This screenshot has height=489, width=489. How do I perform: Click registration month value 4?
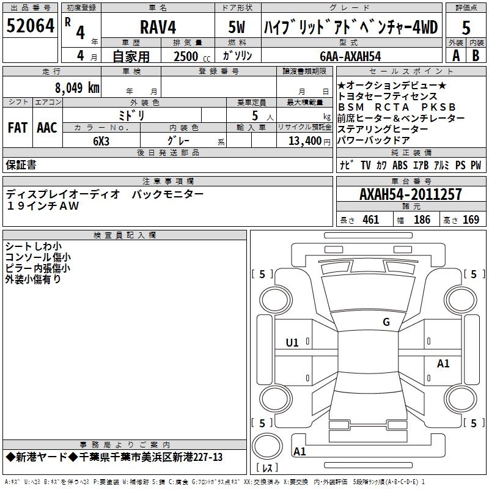pyautogui.click(x=81, y=56)
